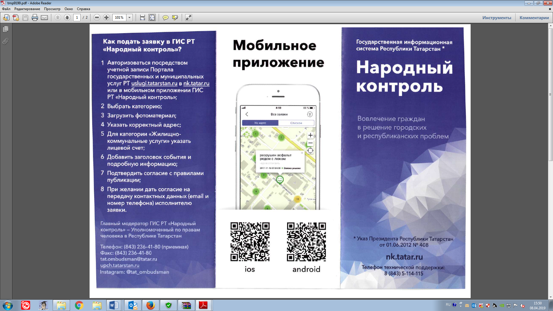553x311 pixels.
Task: Click the current page number field
Action: tap(77, 18)
